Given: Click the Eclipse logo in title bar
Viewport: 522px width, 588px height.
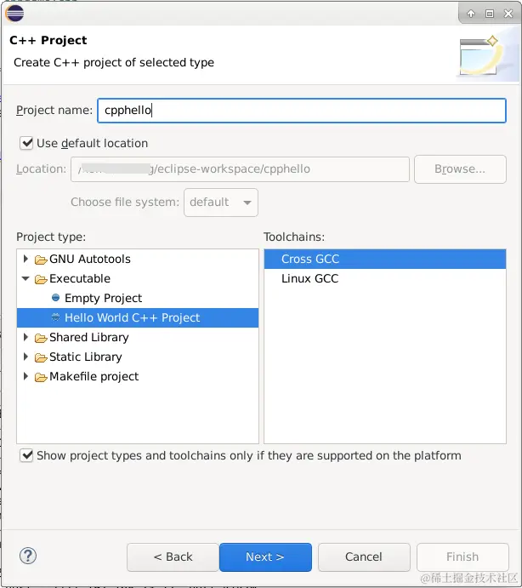Looking at the screenshot, I should pos(14,13).
